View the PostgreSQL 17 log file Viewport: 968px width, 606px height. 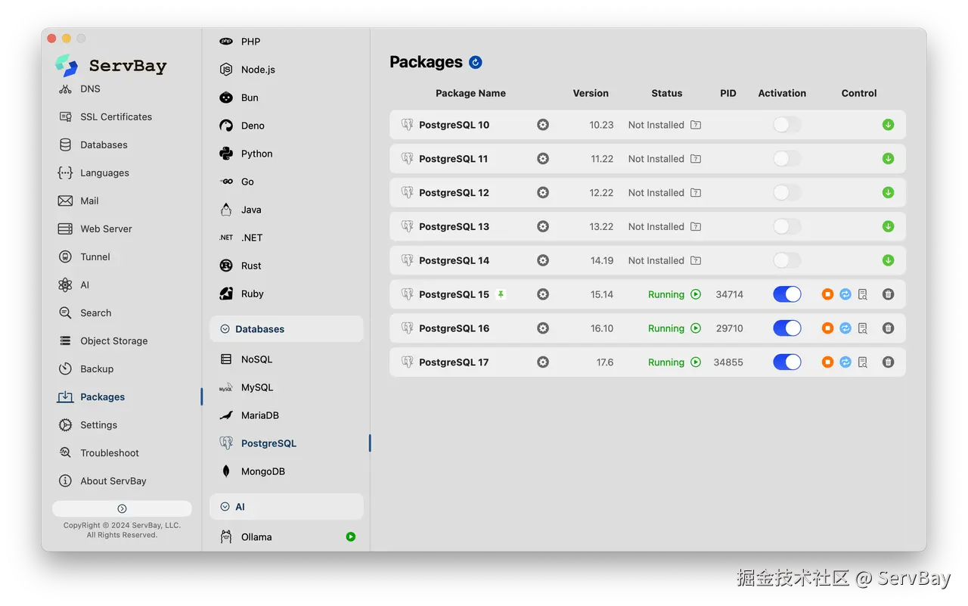pyautogui.click(x=863, y=362)
